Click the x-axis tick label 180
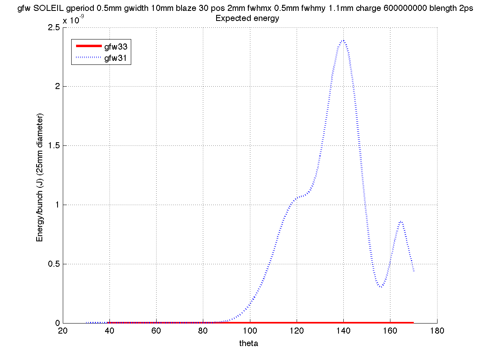Viewport: 483px width, 363px height. pyautogui.click(x=437, y=331)
